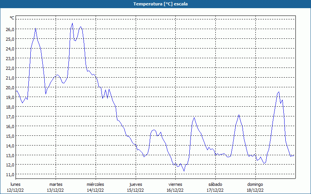311x194 pixels.
Task: Select the 23,0 axis value
Action: tap(10, 59)
